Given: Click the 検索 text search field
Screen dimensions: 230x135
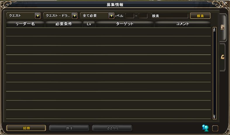Looking at the screenshot, I should 170,16.
